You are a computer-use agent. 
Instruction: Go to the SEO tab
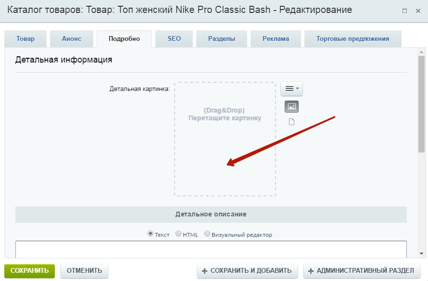coord(174,39)
